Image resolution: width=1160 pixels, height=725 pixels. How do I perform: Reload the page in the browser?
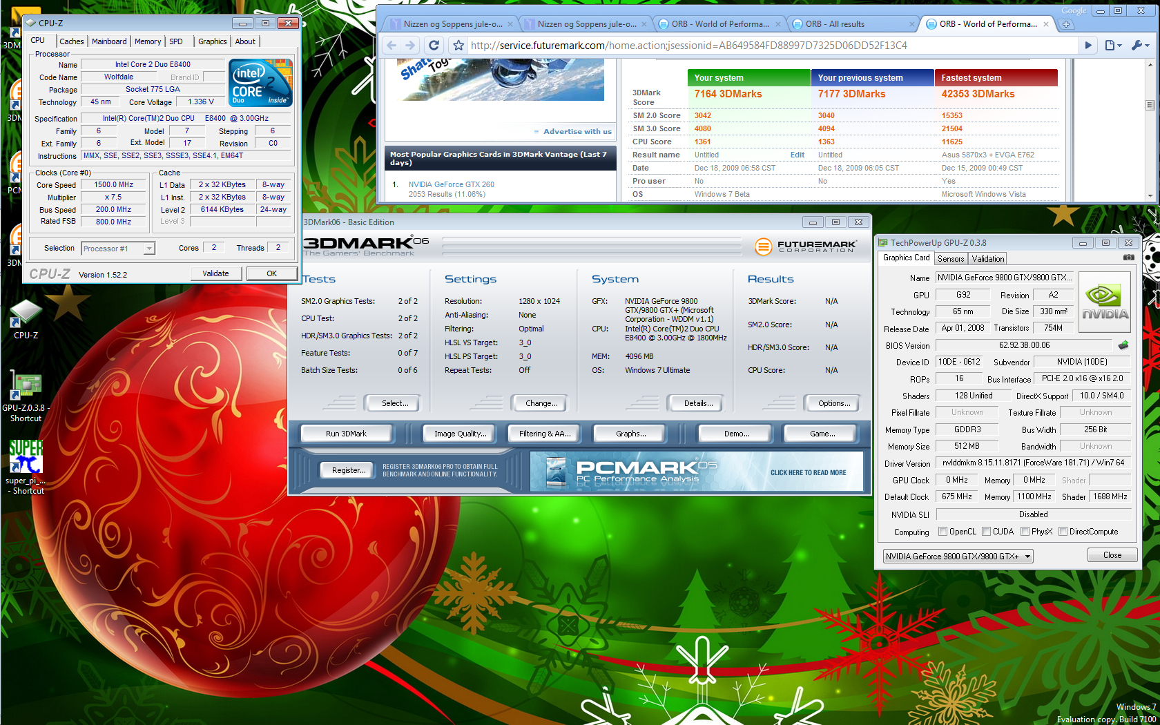point(434,46)
